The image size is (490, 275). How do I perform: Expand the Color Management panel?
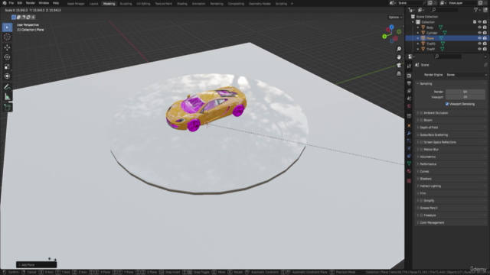452,222
